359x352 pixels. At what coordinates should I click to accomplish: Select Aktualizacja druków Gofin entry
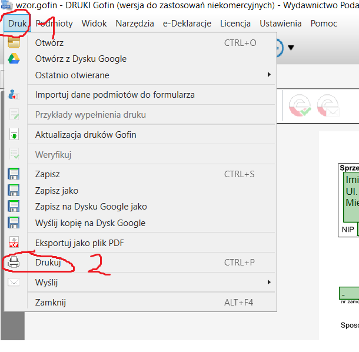(x=85, y=134)
